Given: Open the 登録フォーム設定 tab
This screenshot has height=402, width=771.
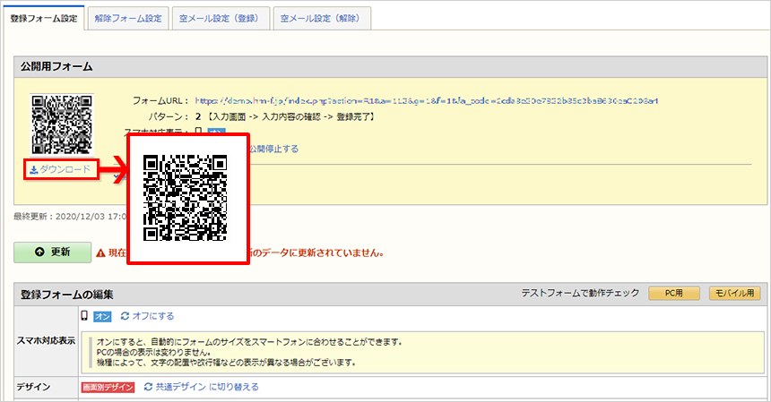Looking at the screenshot, I should [x=44, y=18].
